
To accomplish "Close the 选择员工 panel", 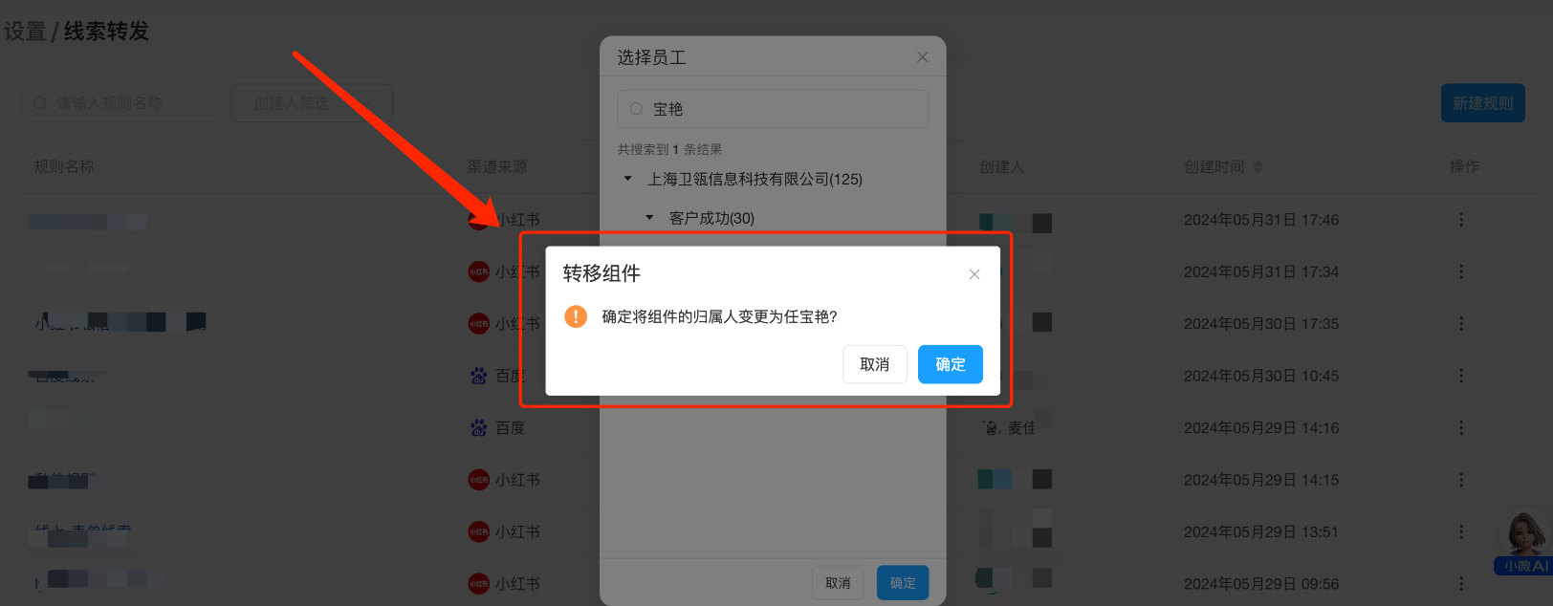I will (x=923, y=57).
